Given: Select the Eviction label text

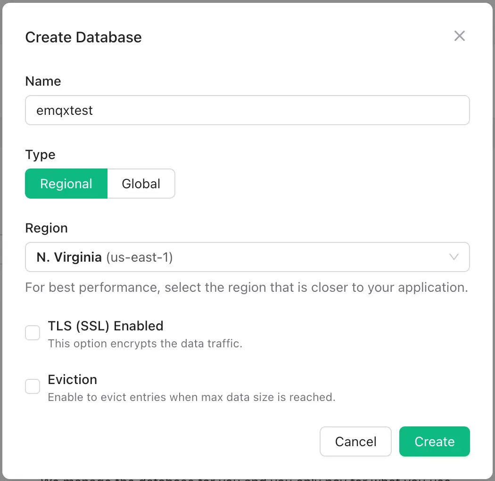Looking at the screenshot, I should (x=72, y=379).
